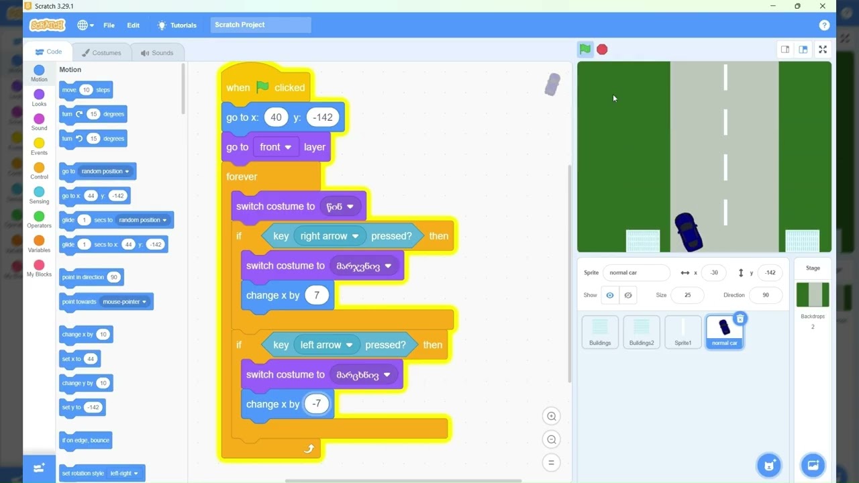The height and width of the screenshot is (483, 859).
Task: Click the turn counterclockwise 15 degrees block
Action: tap(93, 139)
